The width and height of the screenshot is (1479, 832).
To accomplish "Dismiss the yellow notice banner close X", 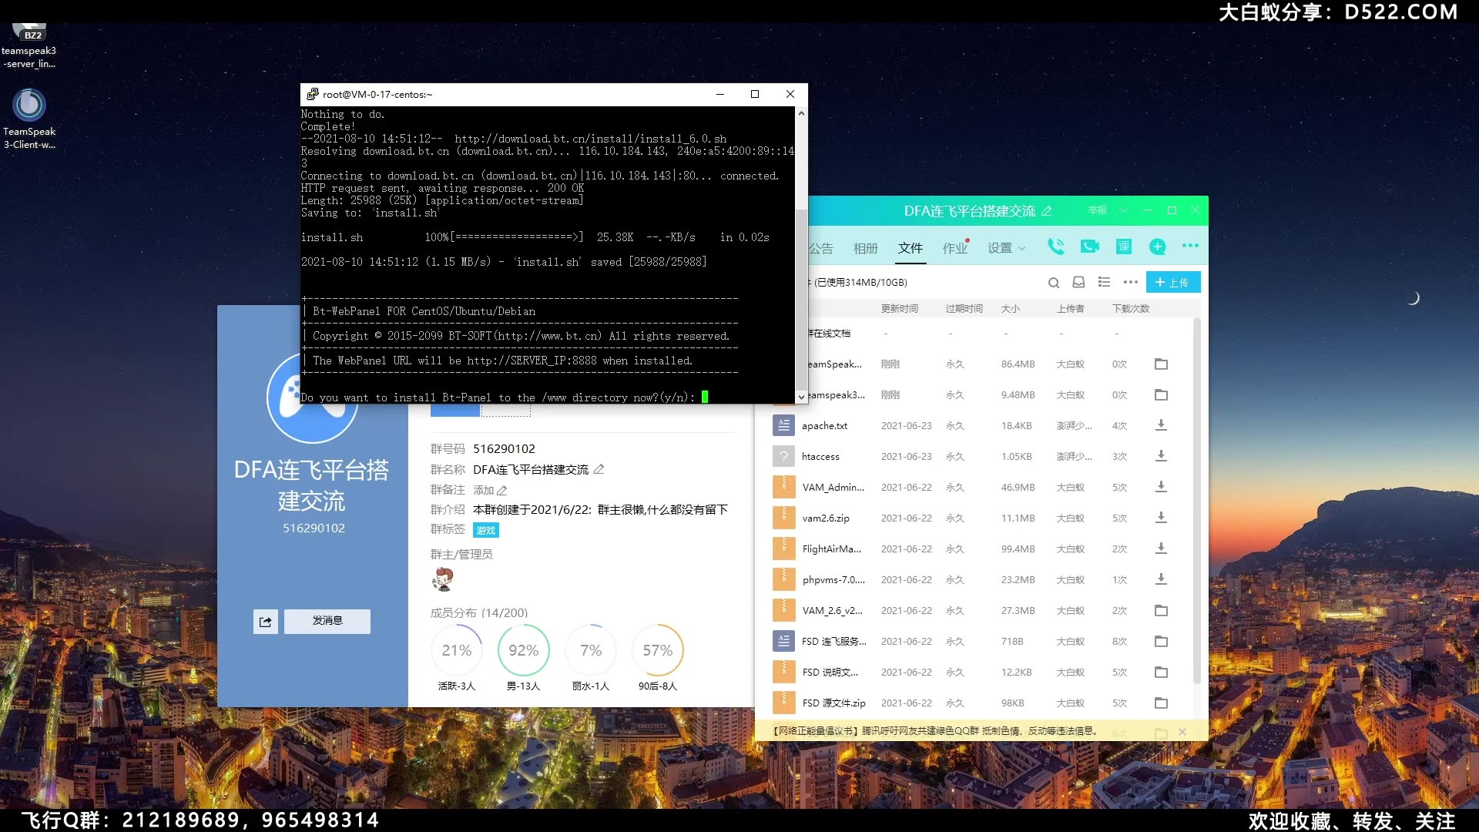I will (1182, 732).
